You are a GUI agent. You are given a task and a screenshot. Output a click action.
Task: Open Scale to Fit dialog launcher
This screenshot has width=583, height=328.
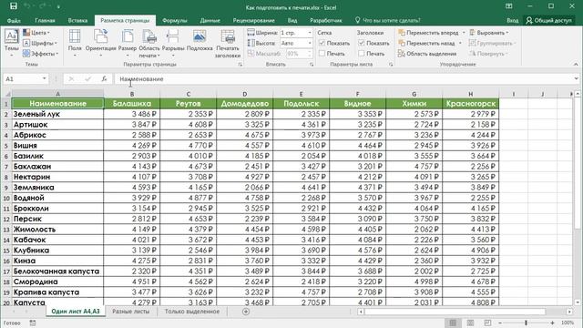tap(312, 65)
